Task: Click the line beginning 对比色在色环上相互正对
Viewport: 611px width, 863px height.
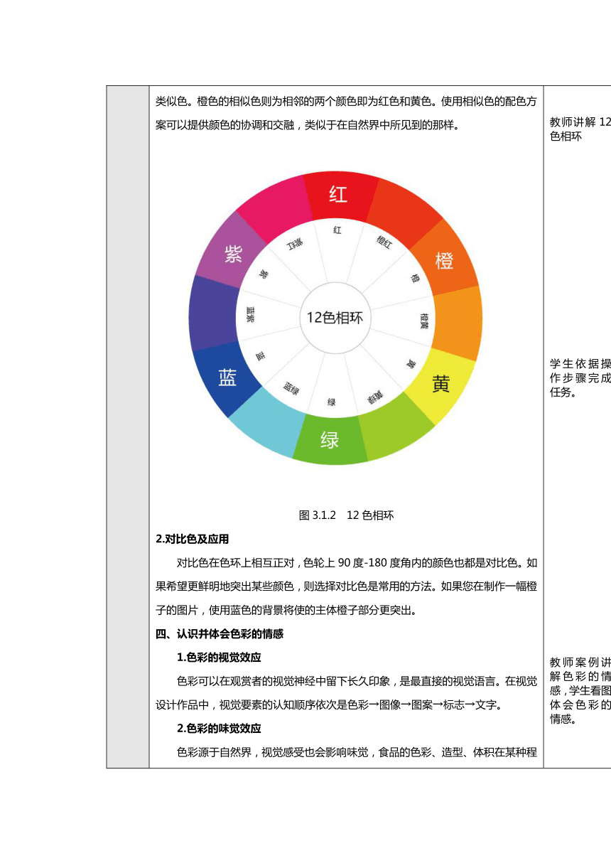Action: coord(357,563)
